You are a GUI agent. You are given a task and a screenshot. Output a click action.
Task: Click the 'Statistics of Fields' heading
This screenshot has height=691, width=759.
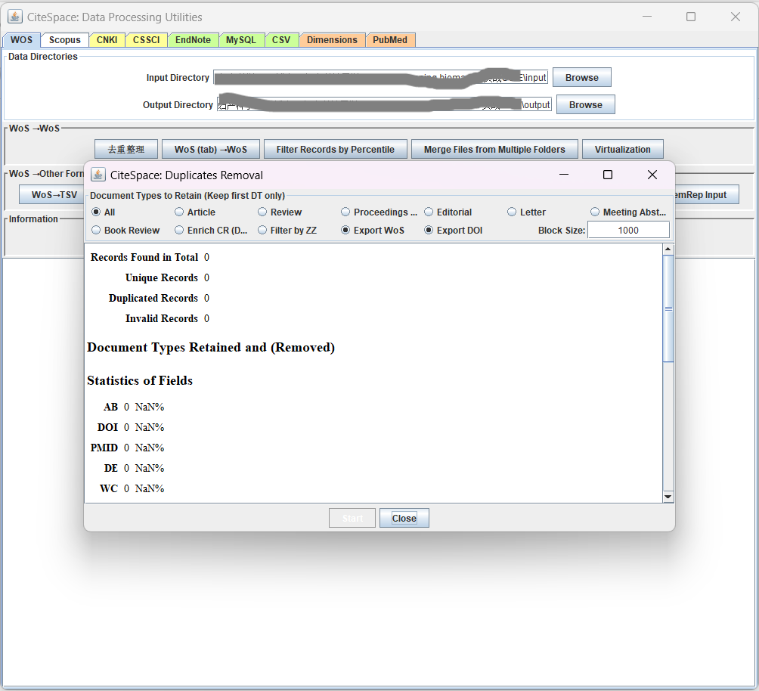click(140, 380)
